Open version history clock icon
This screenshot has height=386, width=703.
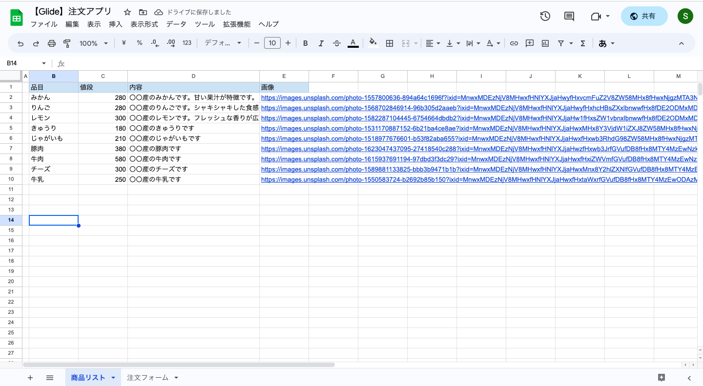(545, 16)
